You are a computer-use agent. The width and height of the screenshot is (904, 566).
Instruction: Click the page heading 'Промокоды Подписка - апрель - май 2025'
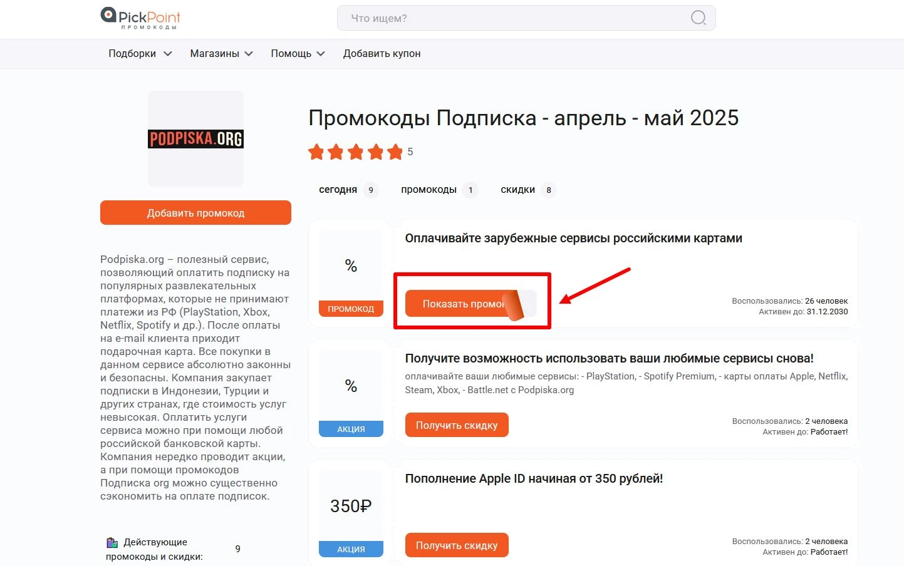(x=524, y=118)
